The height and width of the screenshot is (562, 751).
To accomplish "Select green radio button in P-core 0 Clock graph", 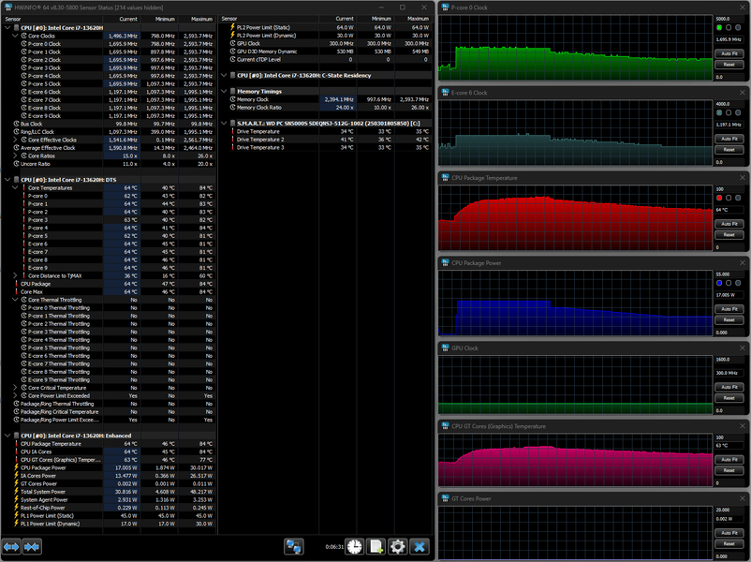I will [718, 27].
